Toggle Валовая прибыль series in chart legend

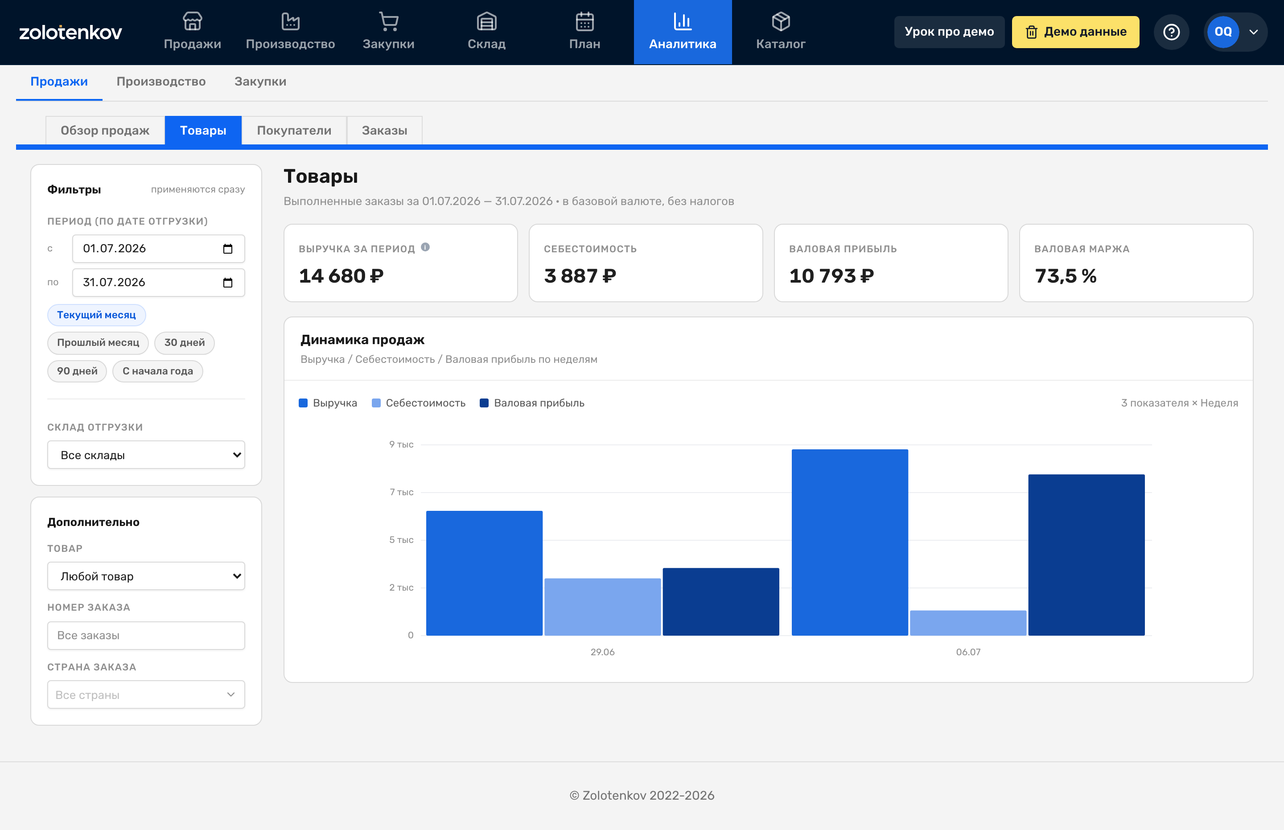pos(531,403)
